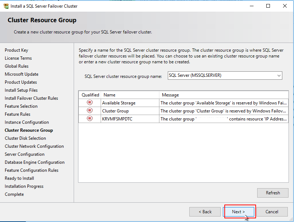Viewport: 294px width, 222px height.
Task: Click the Message column header
Action: (x=224, y=95)
